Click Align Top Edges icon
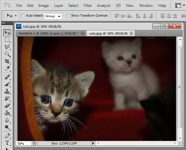Image resolution: width=186 pixels, height=150 pixels. click(117, 16)
